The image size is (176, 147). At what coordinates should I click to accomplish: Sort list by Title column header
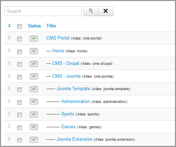click(x=51, y=26)
